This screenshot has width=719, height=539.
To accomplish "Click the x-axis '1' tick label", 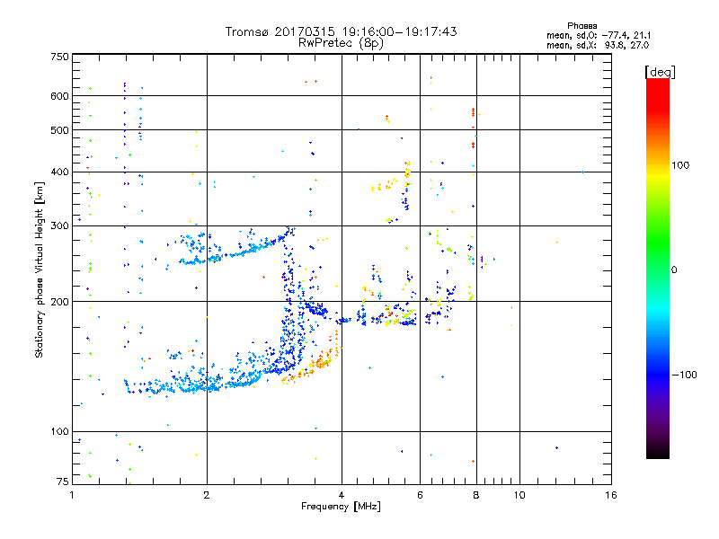I will tap(72, 495).
